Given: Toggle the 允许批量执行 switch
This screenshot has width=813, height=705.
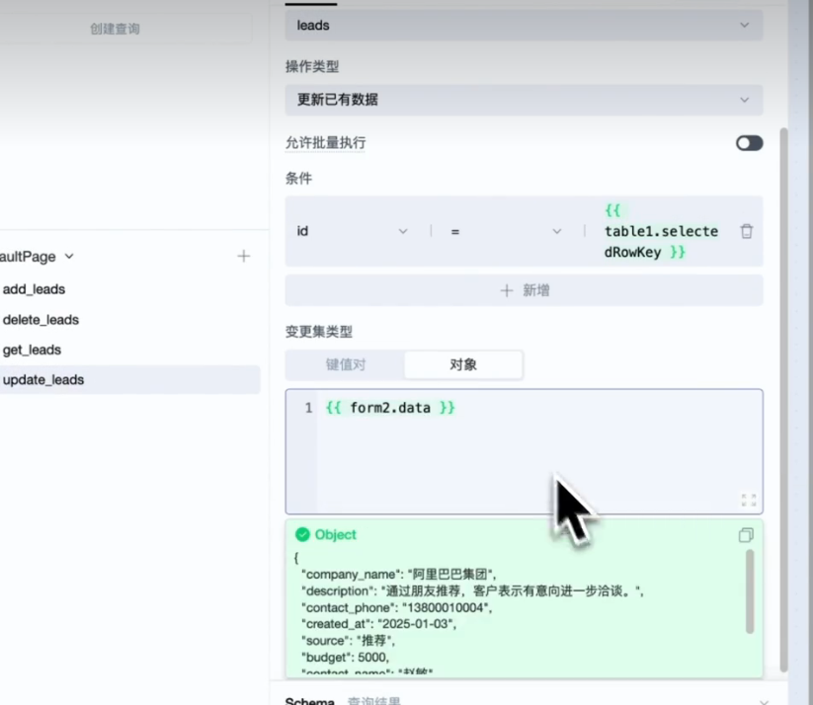Looking at the screenshot, I should tap(749, 143).
